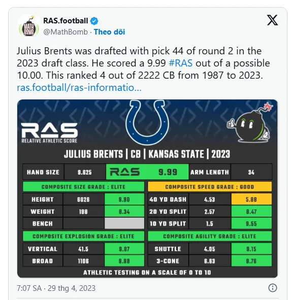The width and height of the screenshot is (291, 300).
Task: Click the yellow 40 yd dash score 5.88
Action: [x=251, y=199]
